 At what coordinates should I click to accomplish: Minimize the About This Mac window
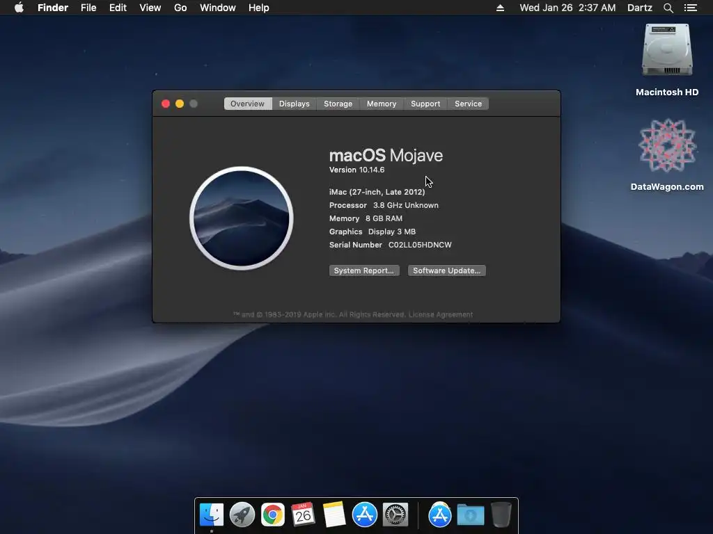[180, 104]
